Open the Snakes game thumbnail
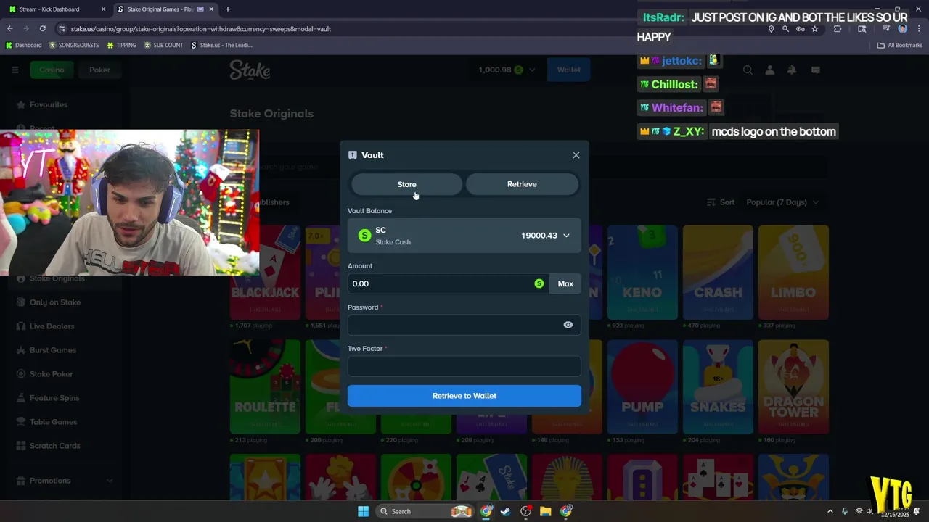This screenshot has width=929, height=522. 718,386
